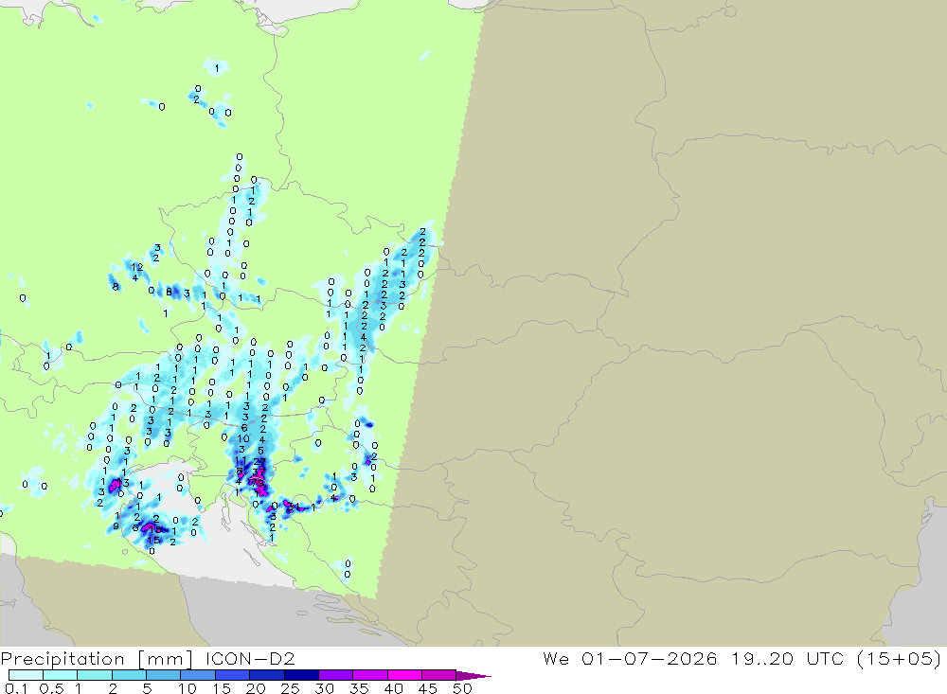Click the map precipitation value '27'
Screen dimensions: 947x694
(259, 462)
